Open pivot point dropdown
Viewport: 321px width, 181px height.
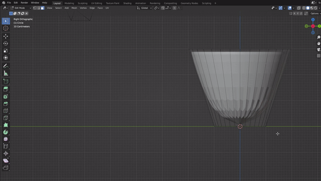157,8
